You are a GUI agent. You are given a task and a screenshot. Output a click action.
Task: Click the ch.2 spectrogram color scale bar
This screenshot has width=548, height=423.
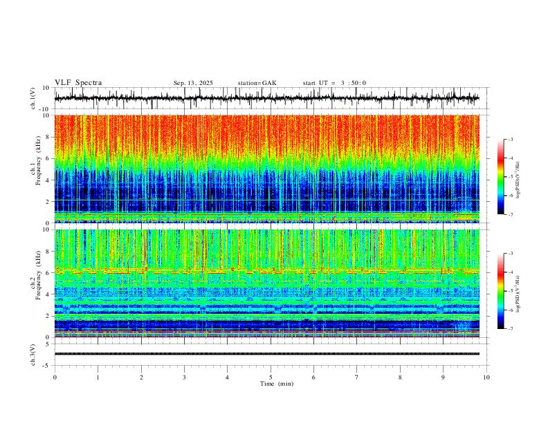pos(501,291)
